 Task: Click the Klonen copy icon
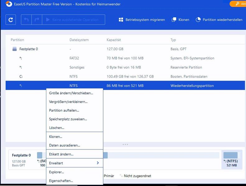click(x=174, y=20)
